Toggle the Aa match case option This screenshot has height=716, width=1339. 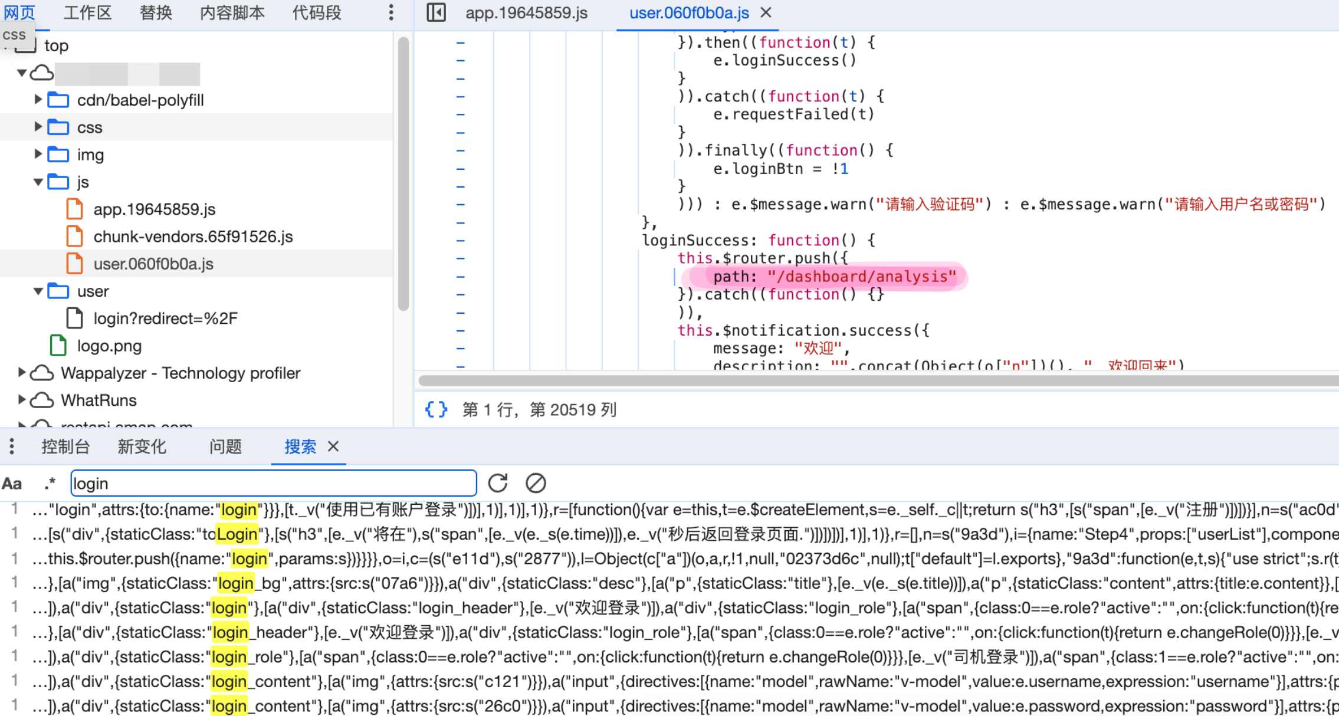click(12, 484)
